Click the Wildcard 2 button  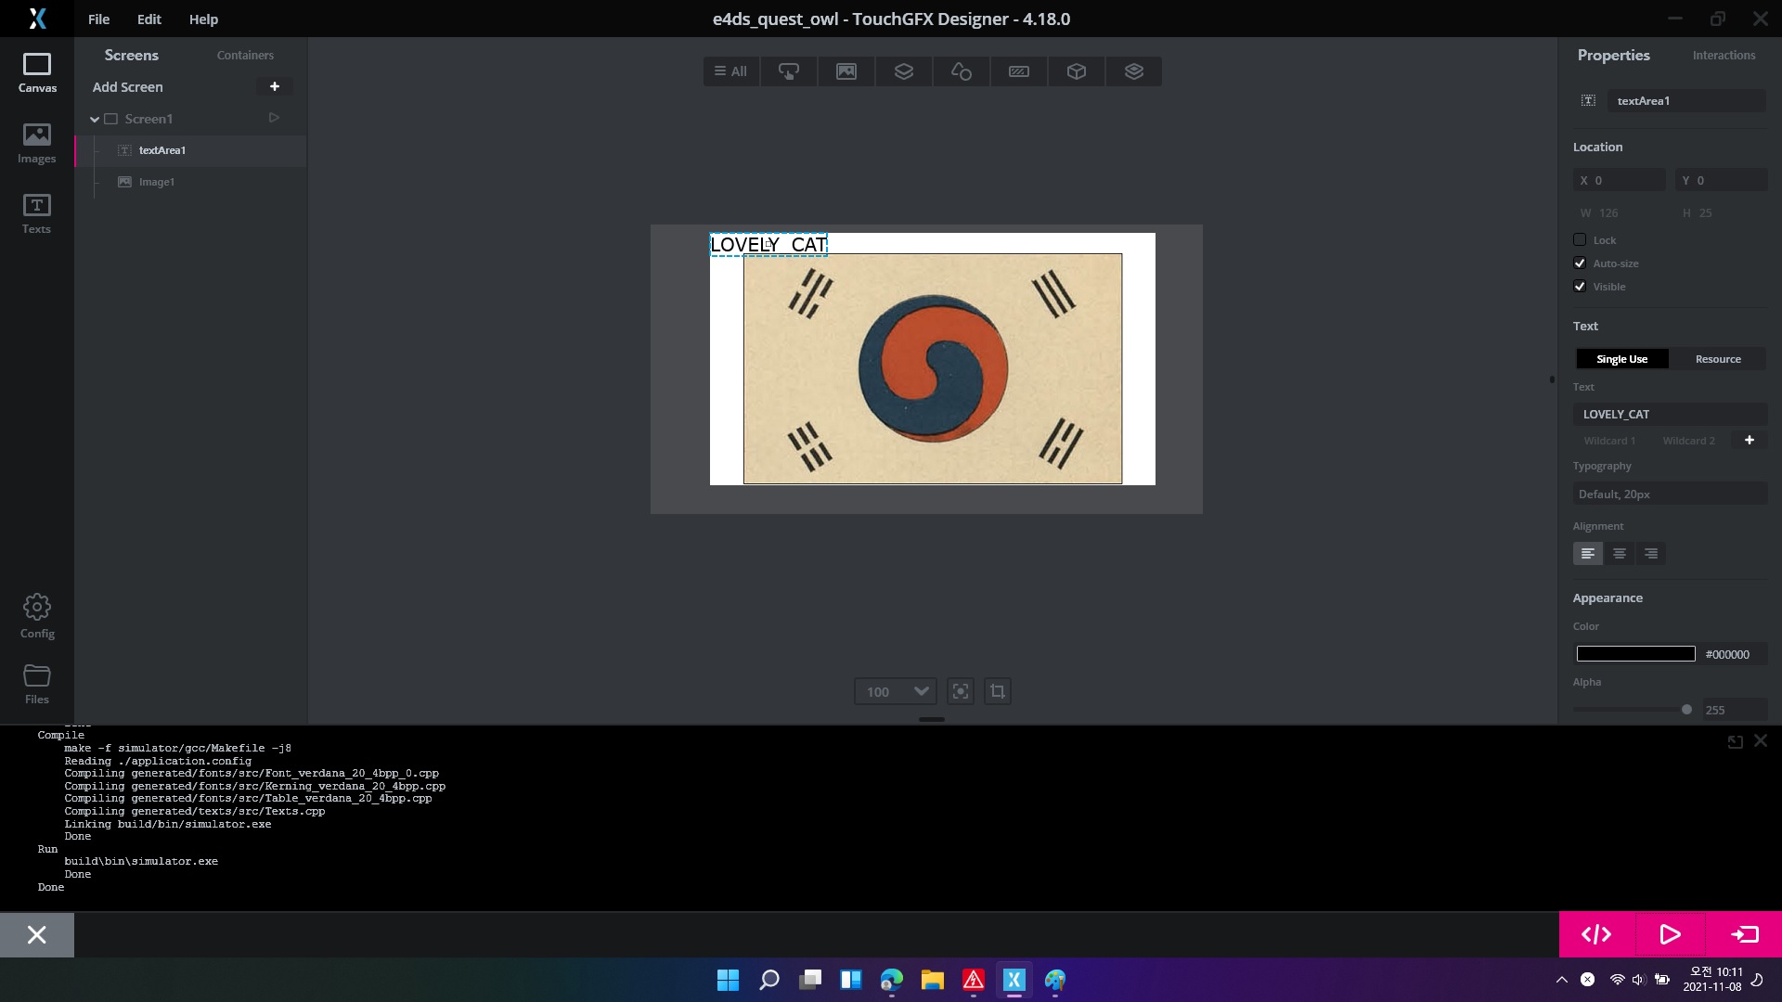coord(1688,440)
